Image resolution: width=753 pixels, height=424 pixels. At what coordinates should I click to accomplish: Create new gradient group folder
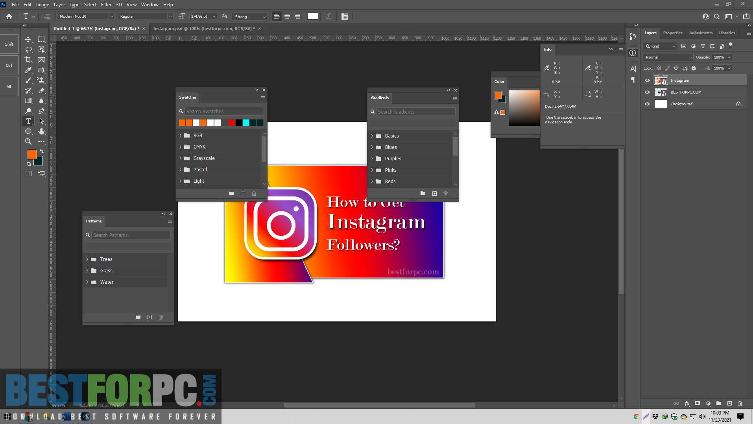[423, 194]
